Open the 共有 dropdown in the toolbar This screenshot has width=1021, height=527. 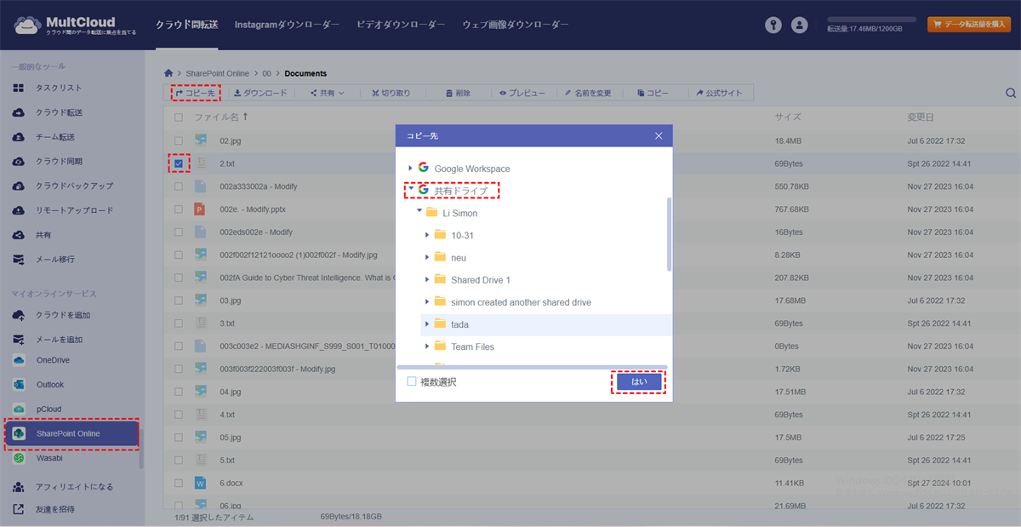327,93
